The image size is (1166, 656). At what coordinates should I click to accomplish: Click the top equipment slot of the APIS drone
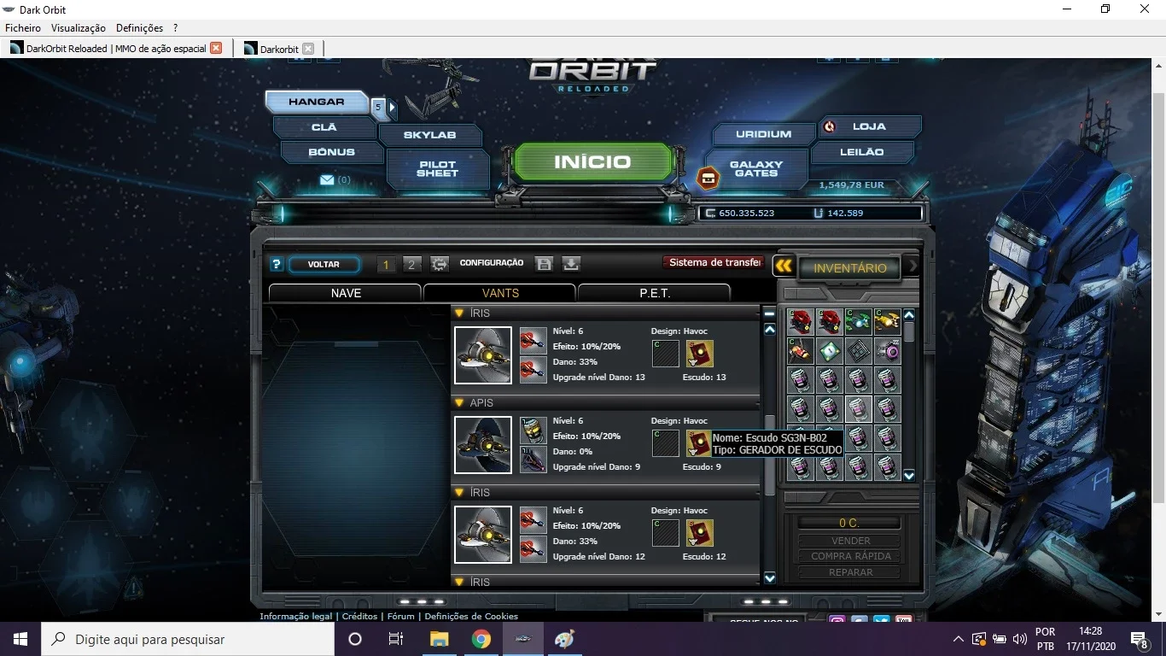click(533, 430)
